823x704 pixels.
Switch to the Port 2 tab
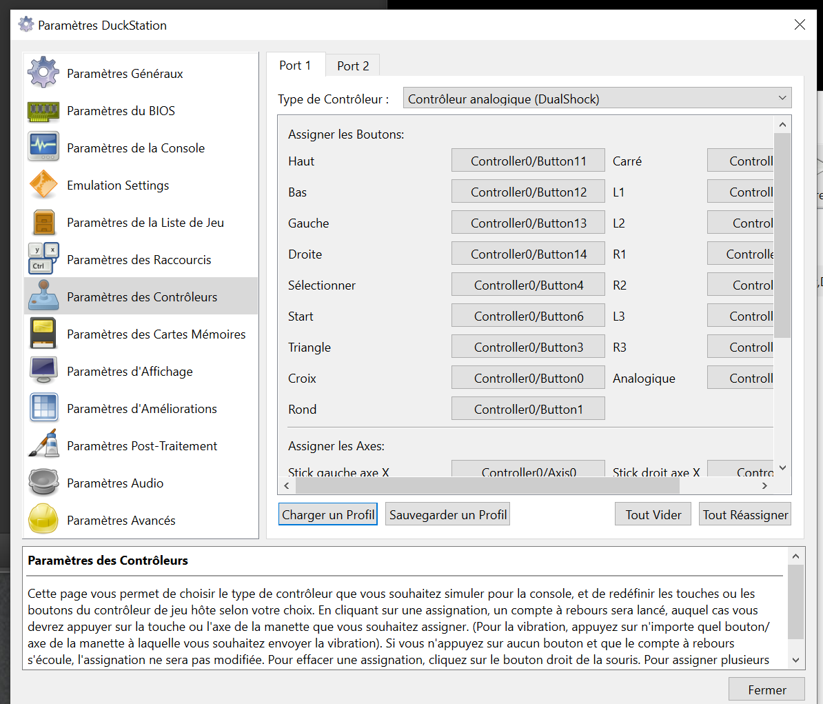pos(353,66)
